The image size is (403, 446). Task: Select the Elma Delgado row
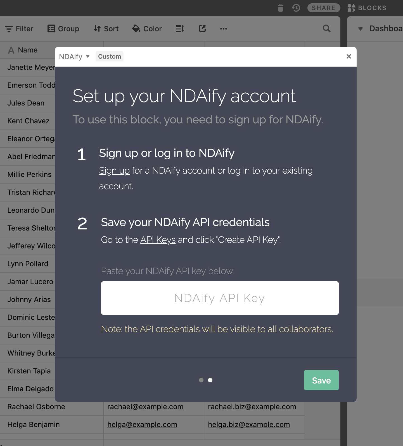30,389
